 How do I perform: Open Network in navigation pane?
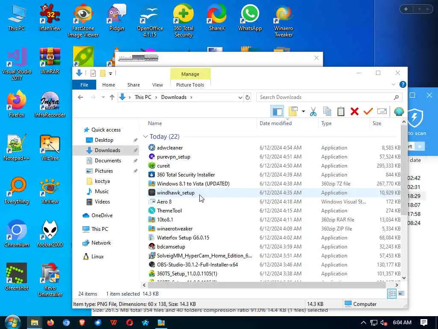pos(101,243)
